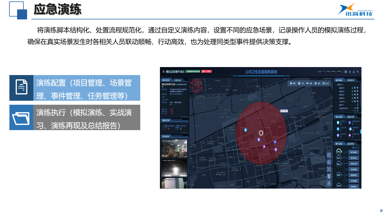Click the 演练执行 folder icon box
The width and height of the screenshot is (384, 218).
(x=21, y=117)
